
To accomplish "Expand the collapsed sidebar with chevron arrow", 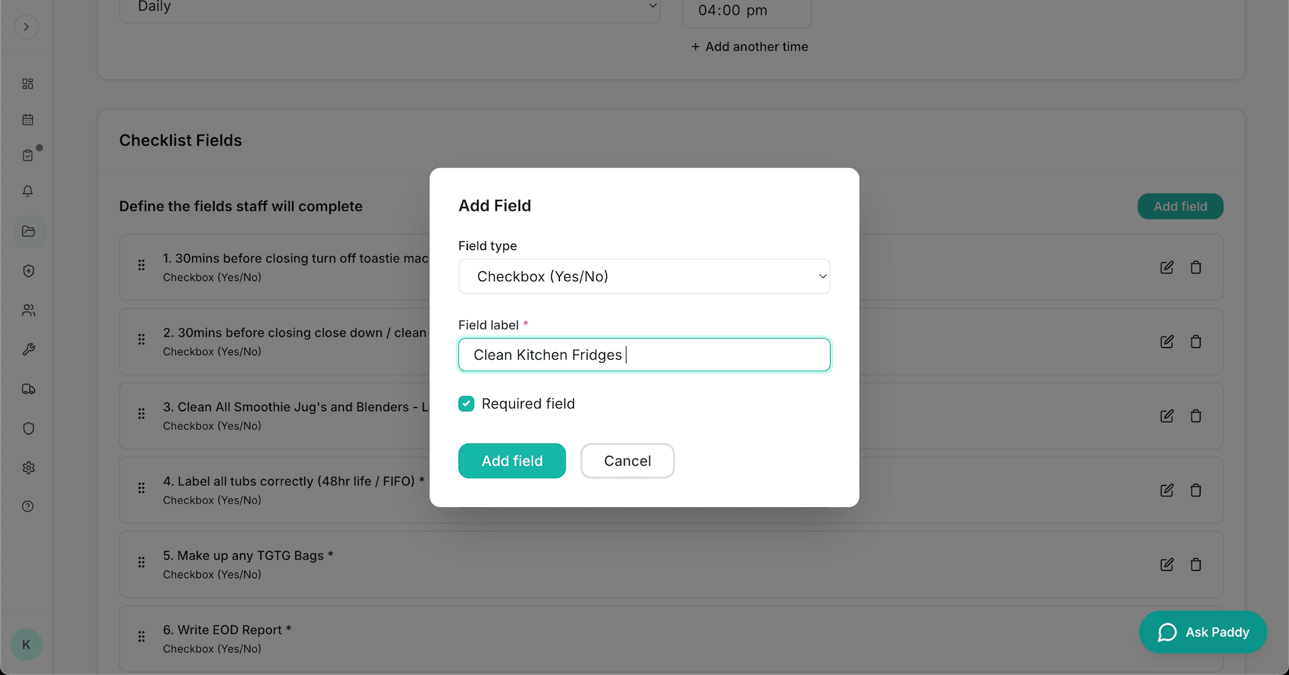I will (x=26, y=27).
